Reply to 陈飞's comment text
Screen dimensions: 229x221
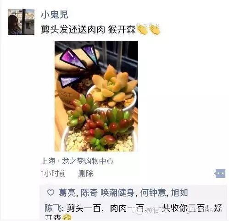point(133,212)
